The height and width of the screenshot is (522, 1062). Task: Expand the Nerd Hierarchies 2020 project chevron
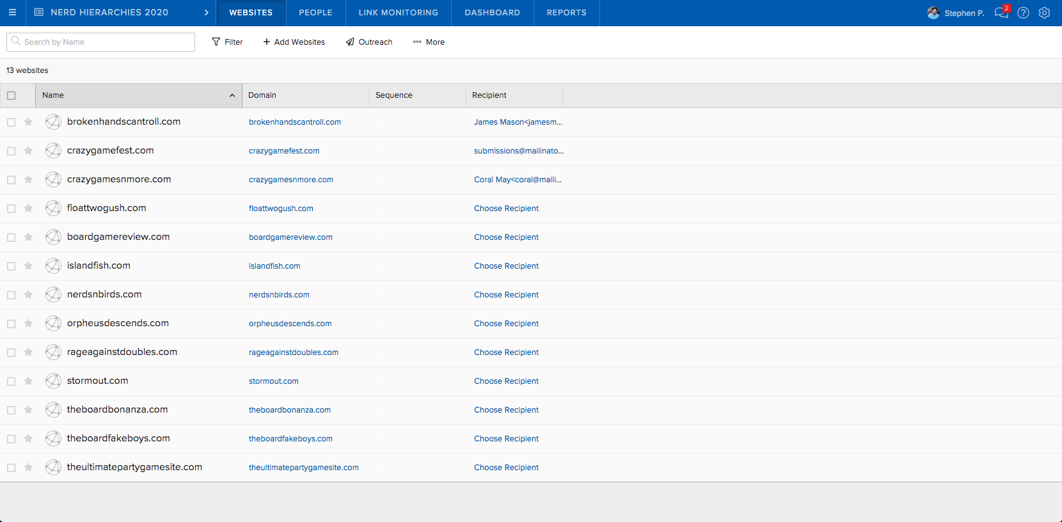pyautogui.click(x=206, y=13)
